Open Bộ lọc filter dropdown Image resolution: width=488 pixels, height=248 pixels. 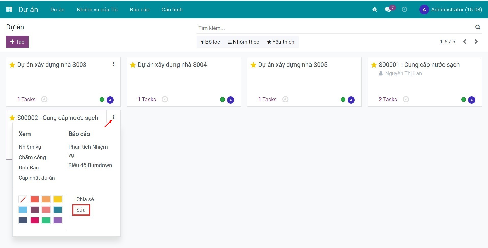pos(210,42)
